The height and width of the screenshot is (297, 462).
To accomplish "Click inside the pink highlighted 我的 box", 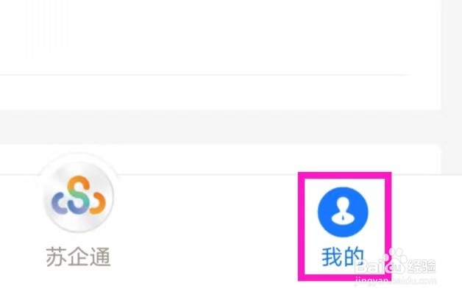I will coord(345,226).
